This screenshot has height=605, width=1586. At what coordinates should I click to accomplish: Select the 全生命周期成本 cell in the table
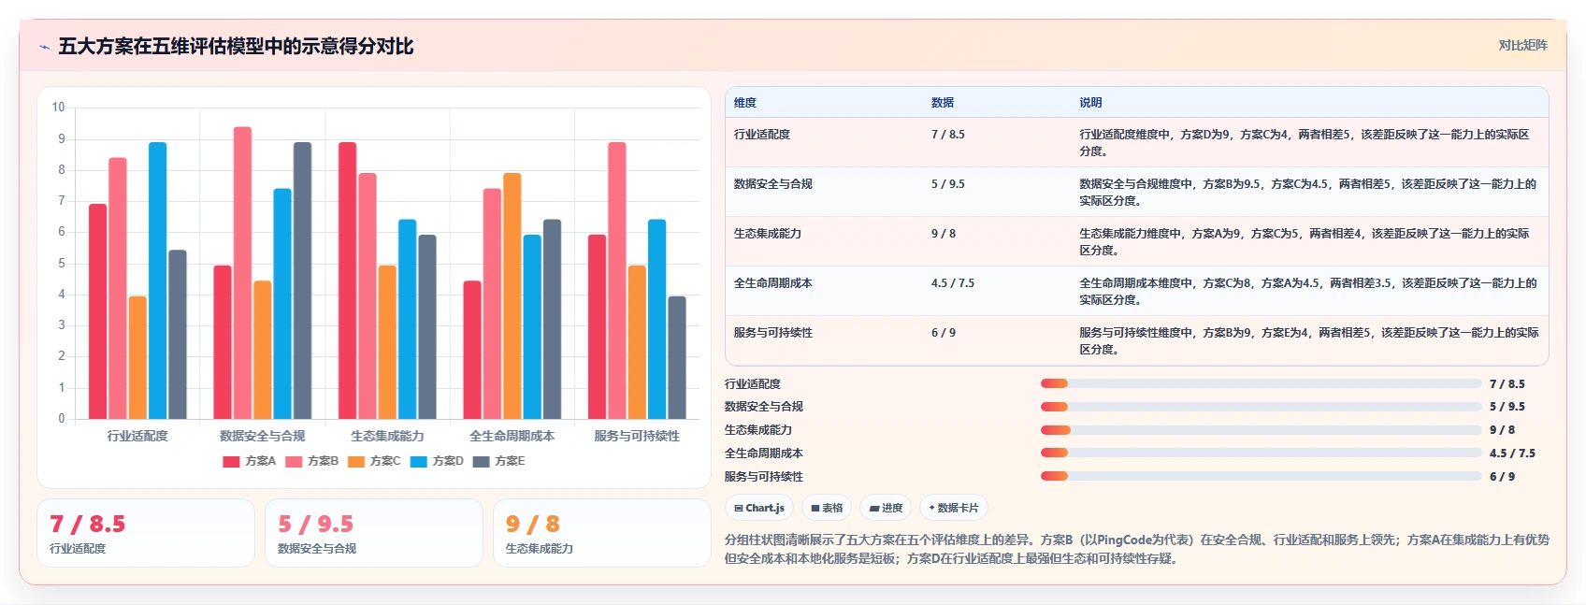click(773, 283)
